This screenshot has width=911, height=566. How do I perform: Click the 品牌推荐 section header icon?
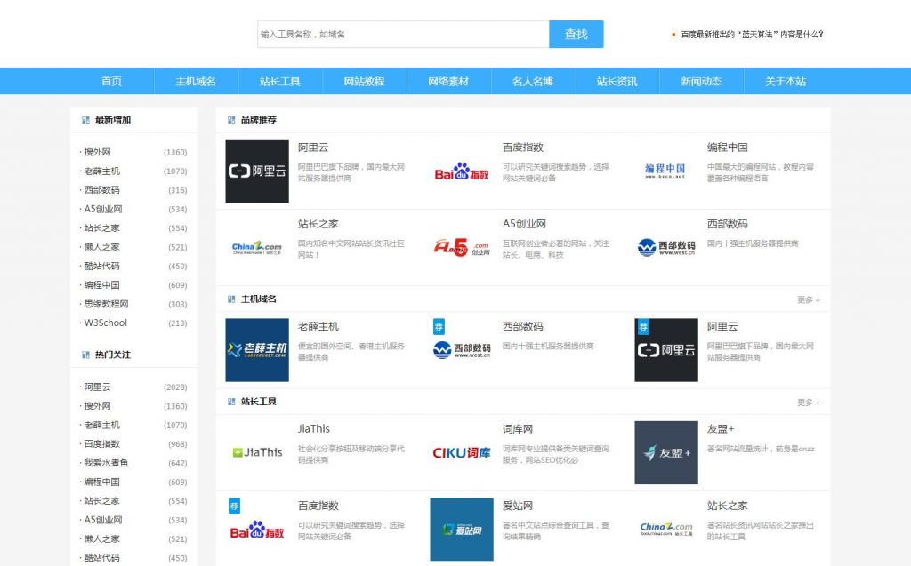click(x=231, y=120)
